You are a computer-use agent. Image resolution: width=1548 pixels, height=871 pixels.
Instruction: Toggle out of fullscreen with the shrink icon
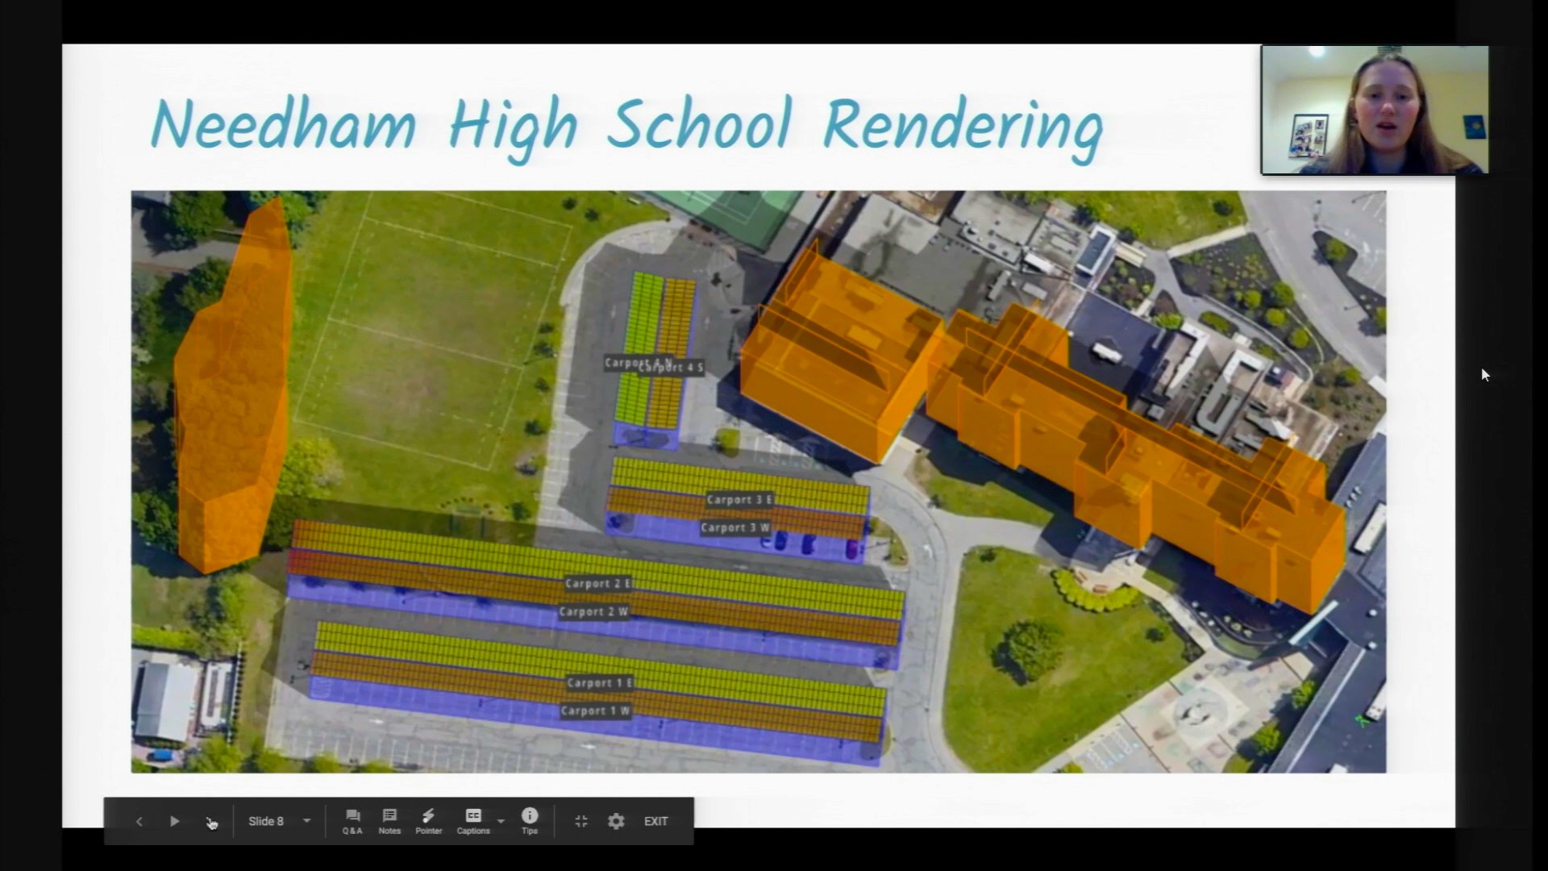[580, 821]
